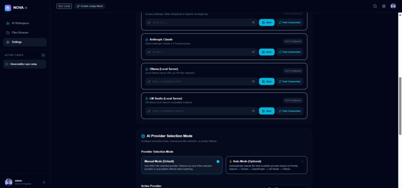
Task: Click the Ollama server URL input field
Action: coord(201,81)
